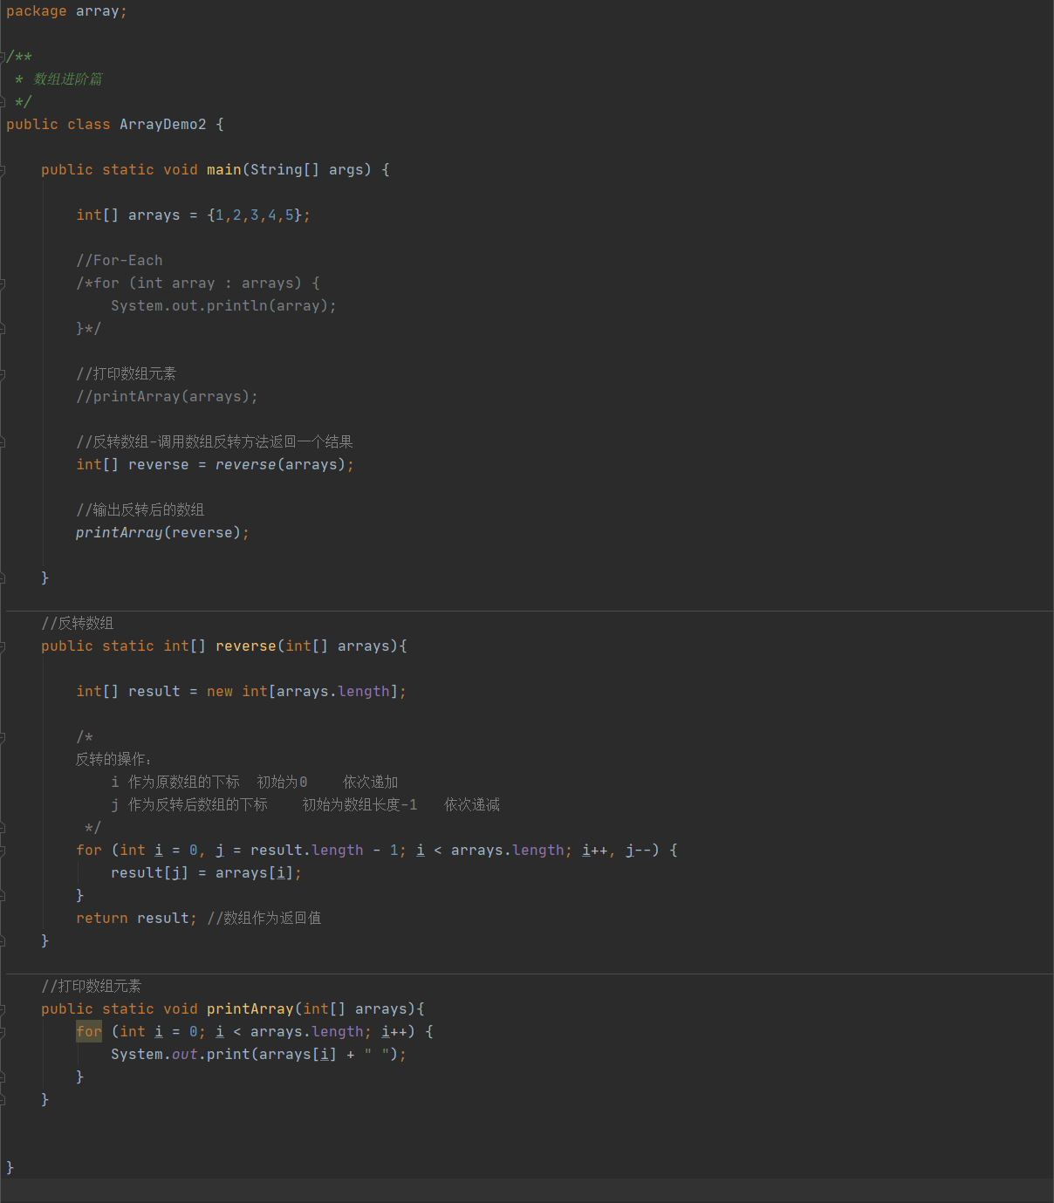The image size is (1054, 1203).
Task: Collapse the for loop fold in reverse method
Action: 3,851
